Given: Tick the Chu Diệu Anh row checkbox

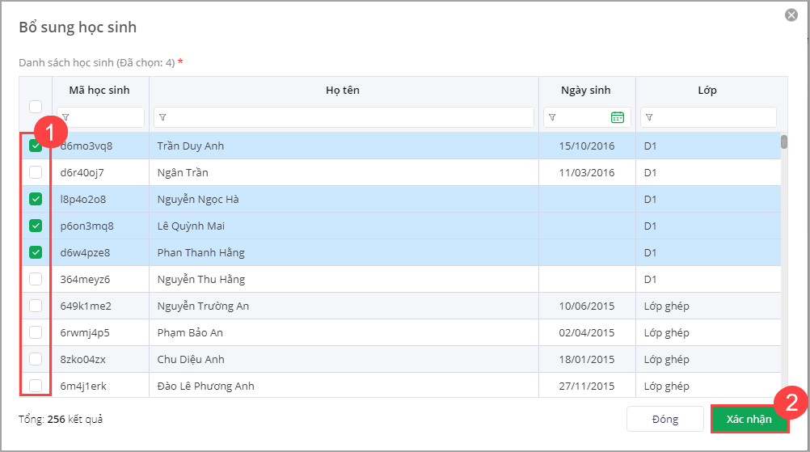Looking at the screenshot, I should coord(36,359).
